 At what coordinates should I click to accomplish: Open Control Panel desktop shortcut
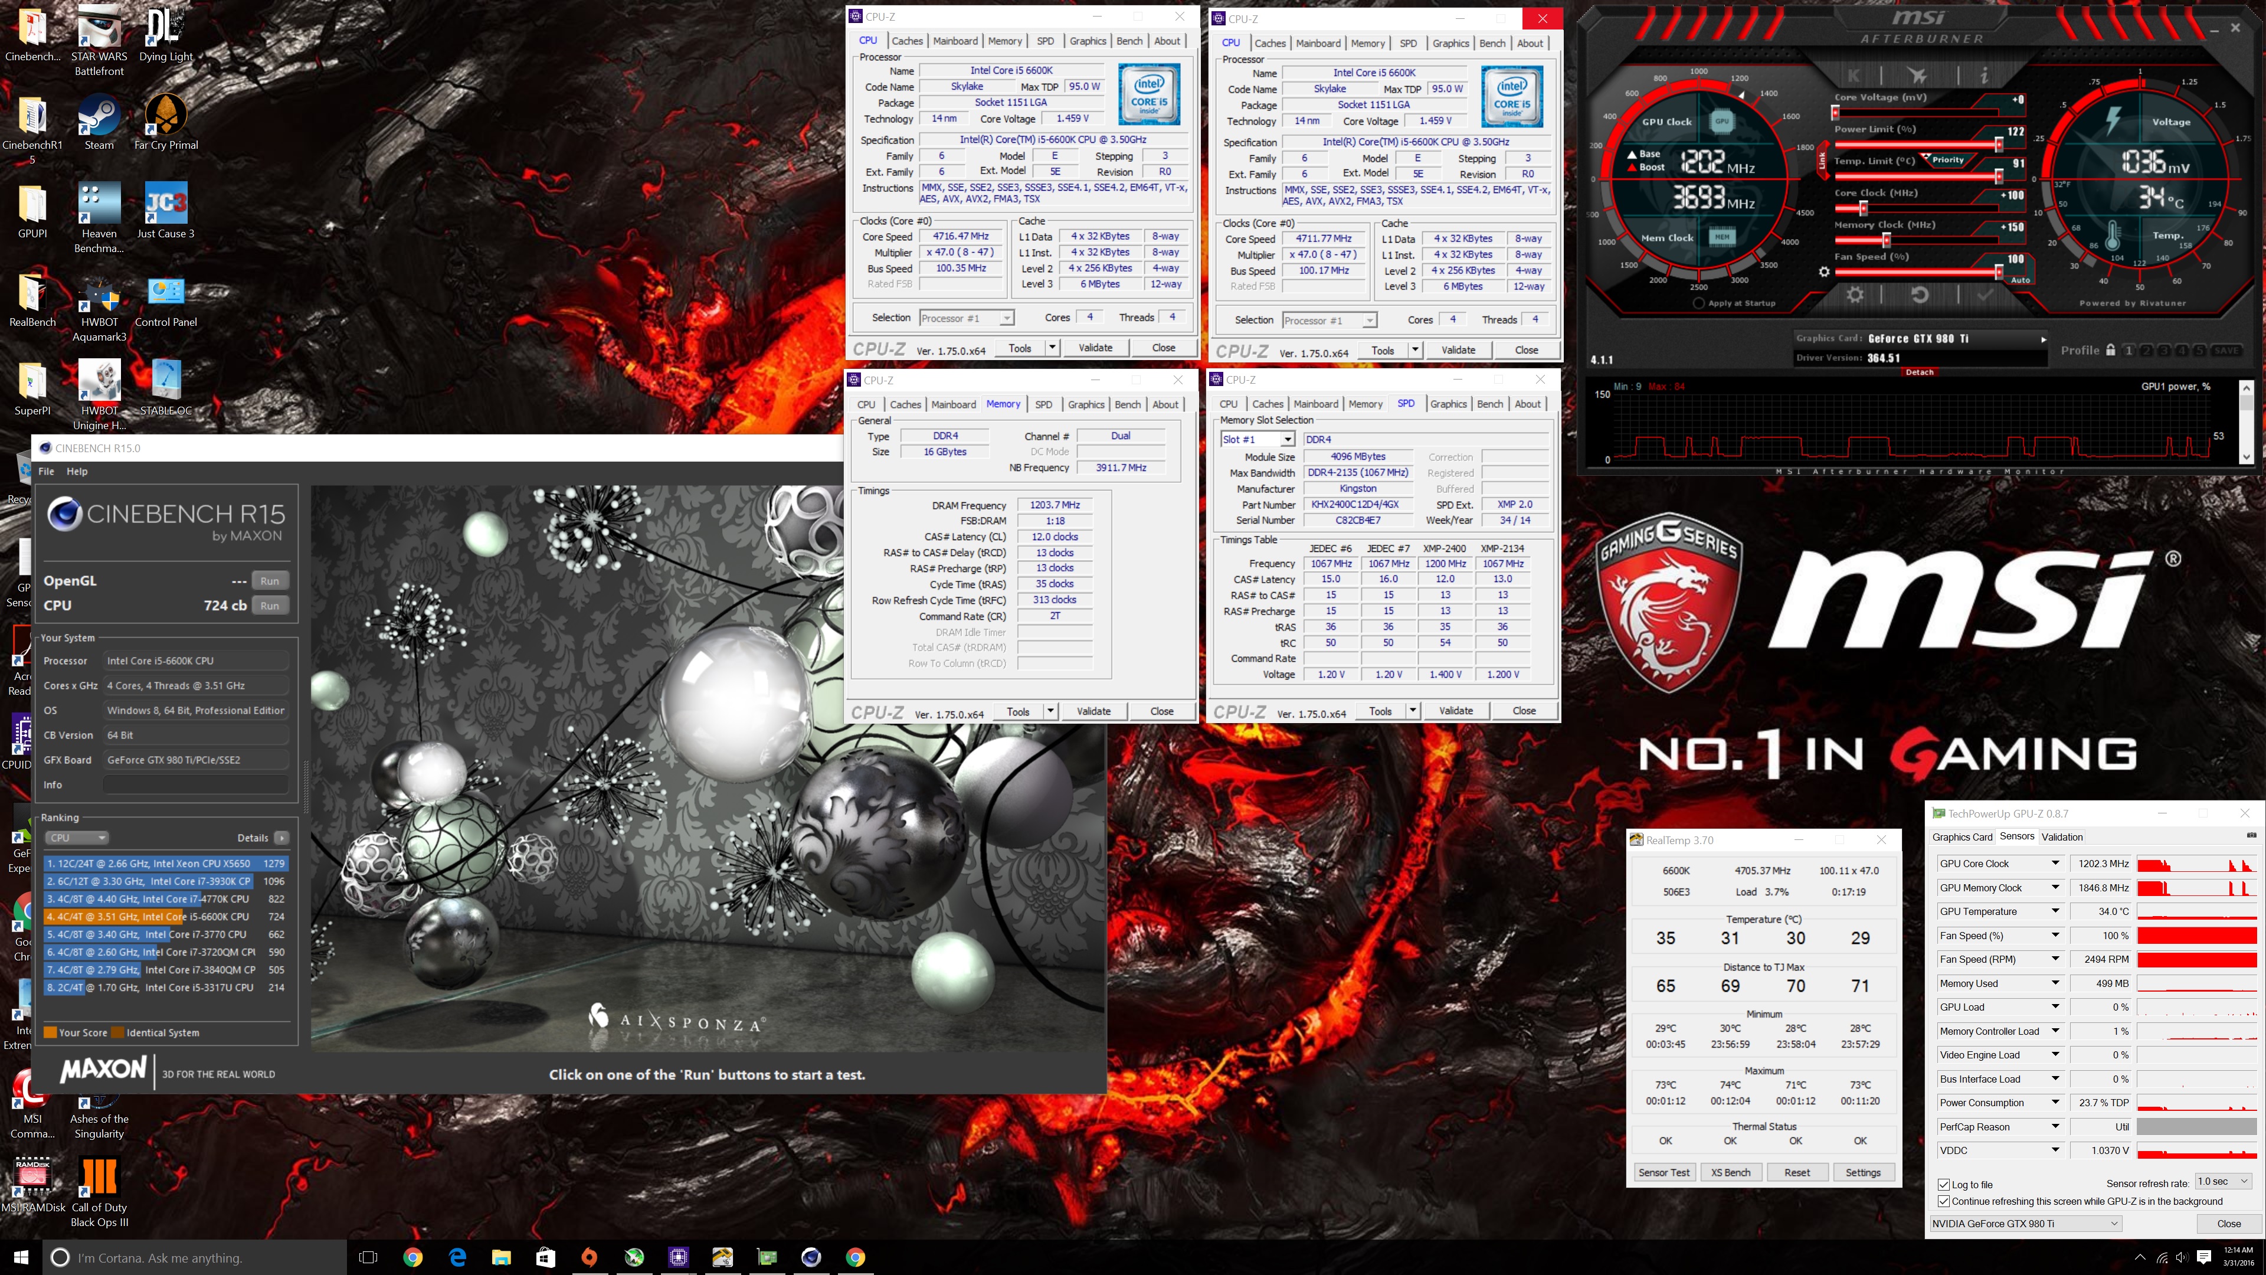165,300
